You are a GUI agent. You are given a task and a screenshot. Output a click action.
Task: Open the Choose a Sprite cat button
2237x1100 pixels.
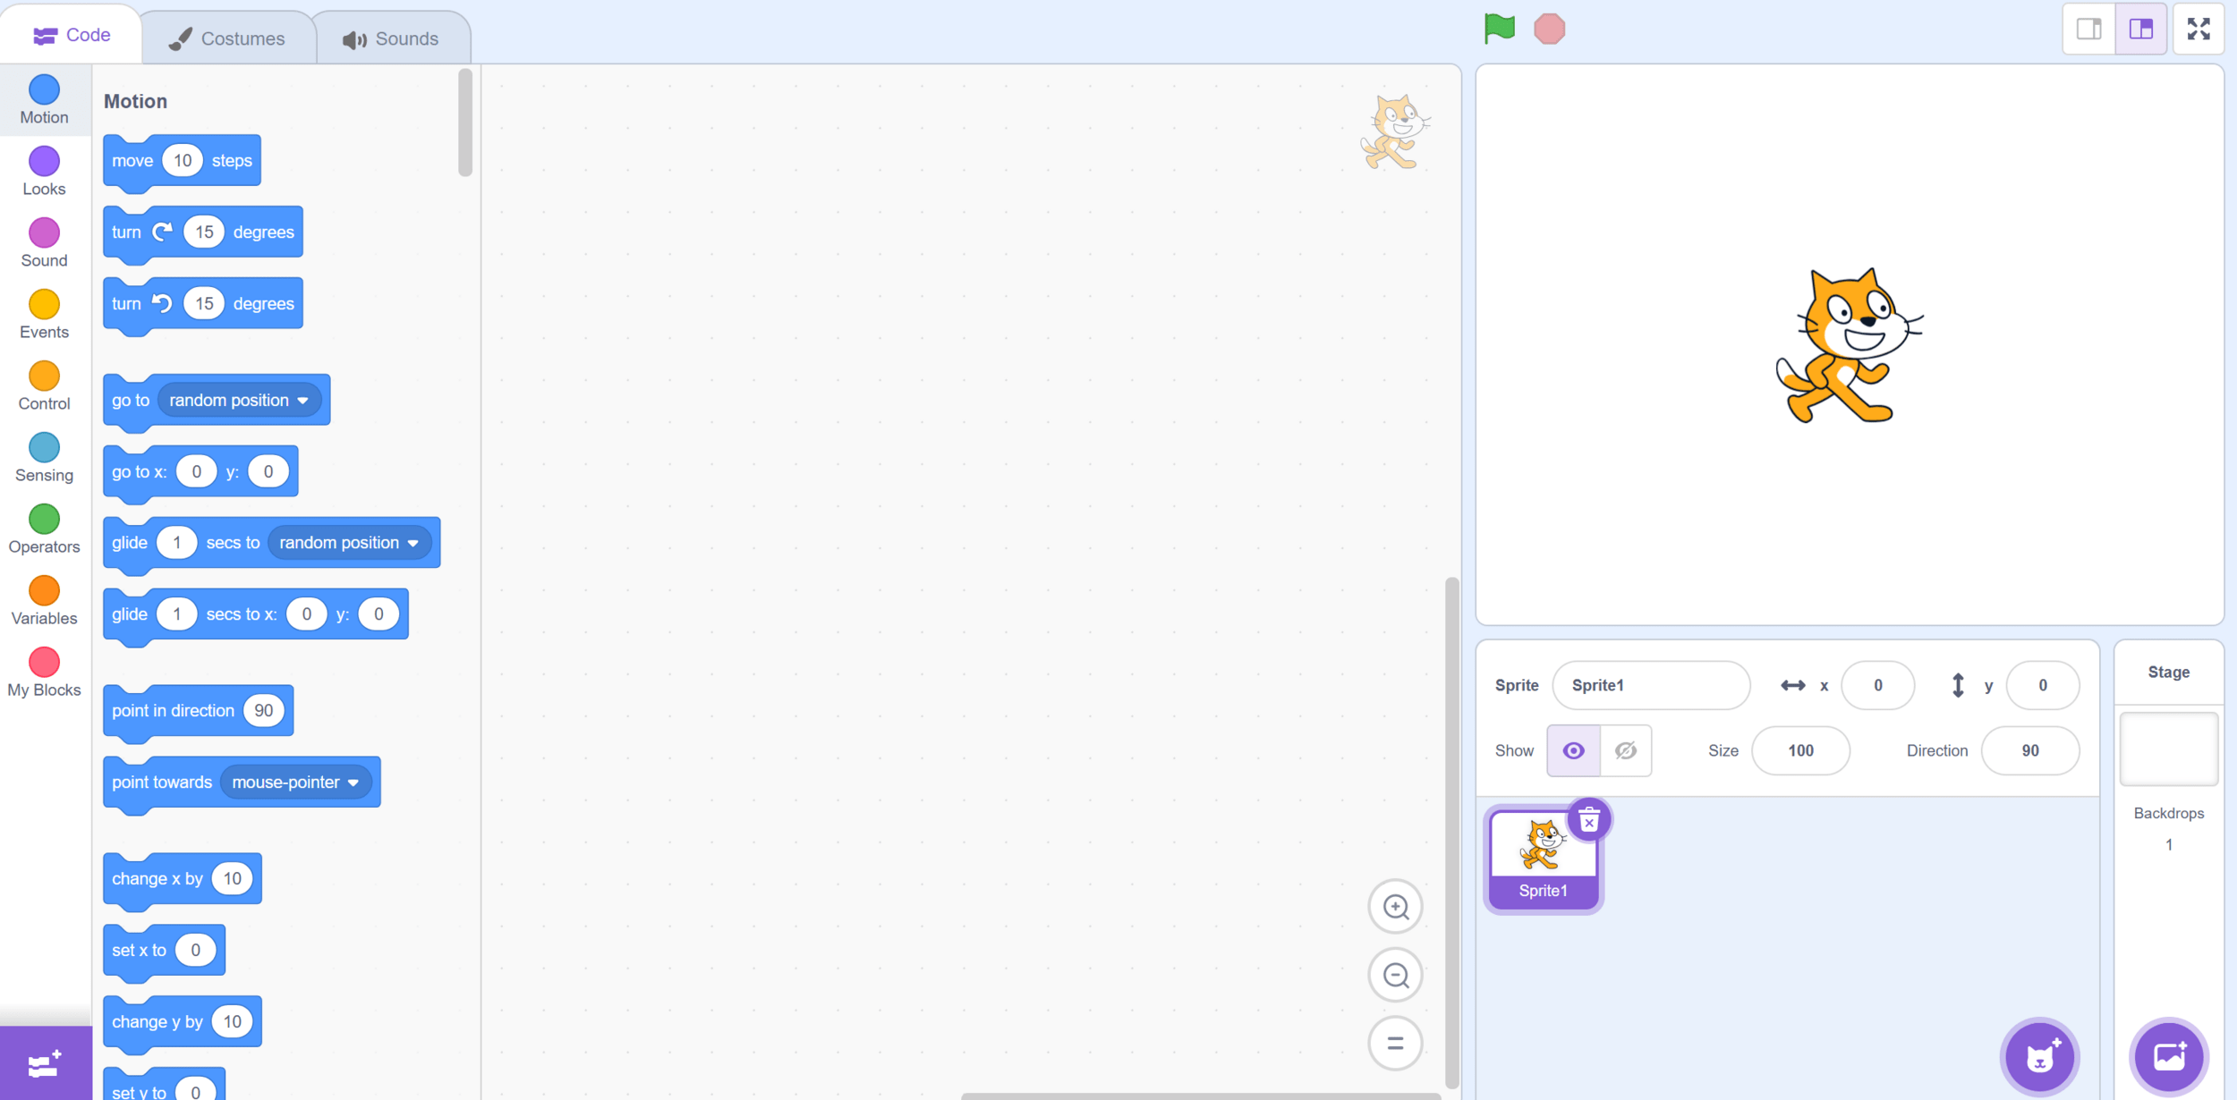[2039, 1057]
